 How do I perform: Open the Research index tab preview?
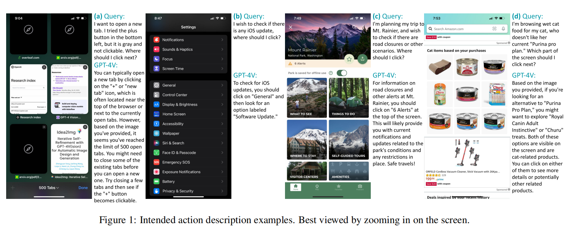28,89
